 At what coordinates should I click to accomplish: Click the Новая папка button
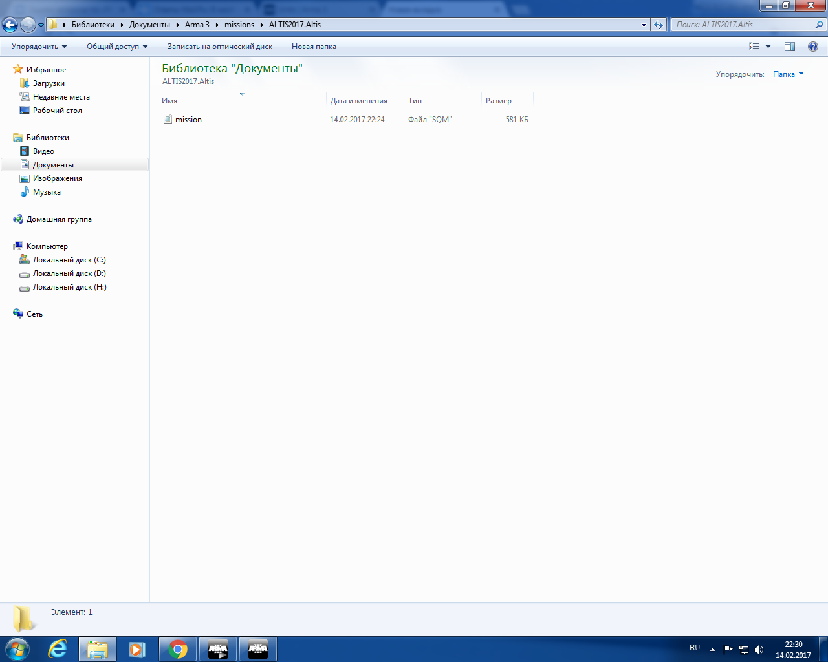tap(314, 47)
